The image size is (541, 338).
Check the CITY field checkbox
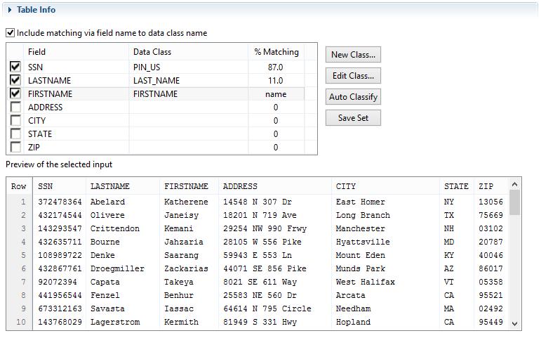click(15, 120)
